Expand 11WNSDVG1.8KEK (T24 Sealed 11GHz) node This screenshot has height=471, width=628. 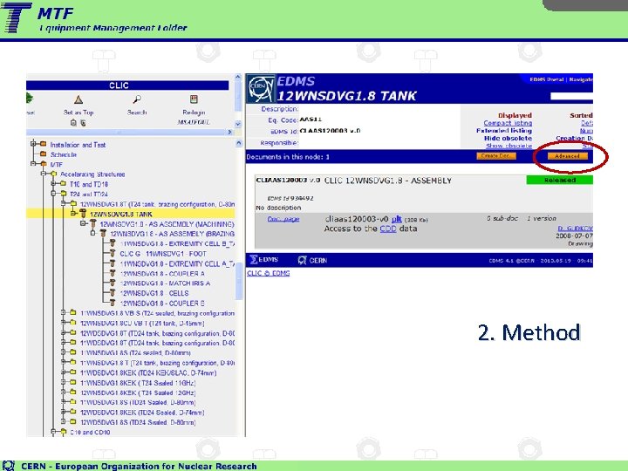(x=64, y=383)
